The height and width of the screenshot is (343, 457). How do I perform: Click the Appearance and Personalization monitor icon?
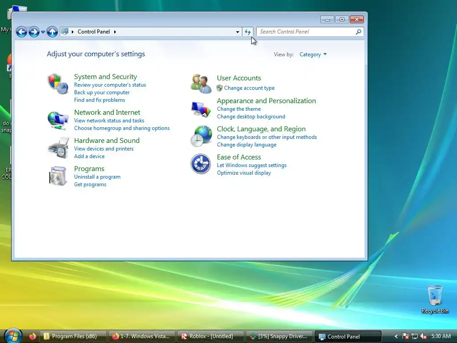coord(201,109)
